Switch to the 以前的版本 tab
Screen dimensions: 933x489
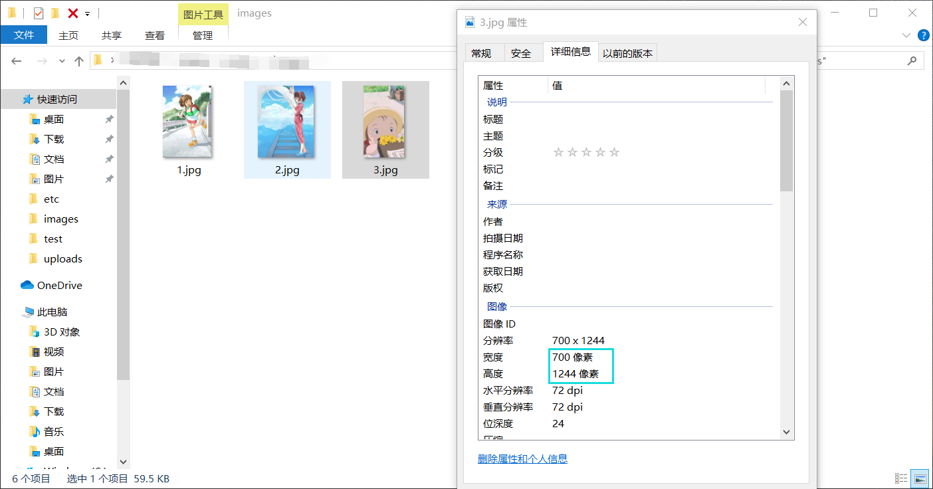point(627,52)
